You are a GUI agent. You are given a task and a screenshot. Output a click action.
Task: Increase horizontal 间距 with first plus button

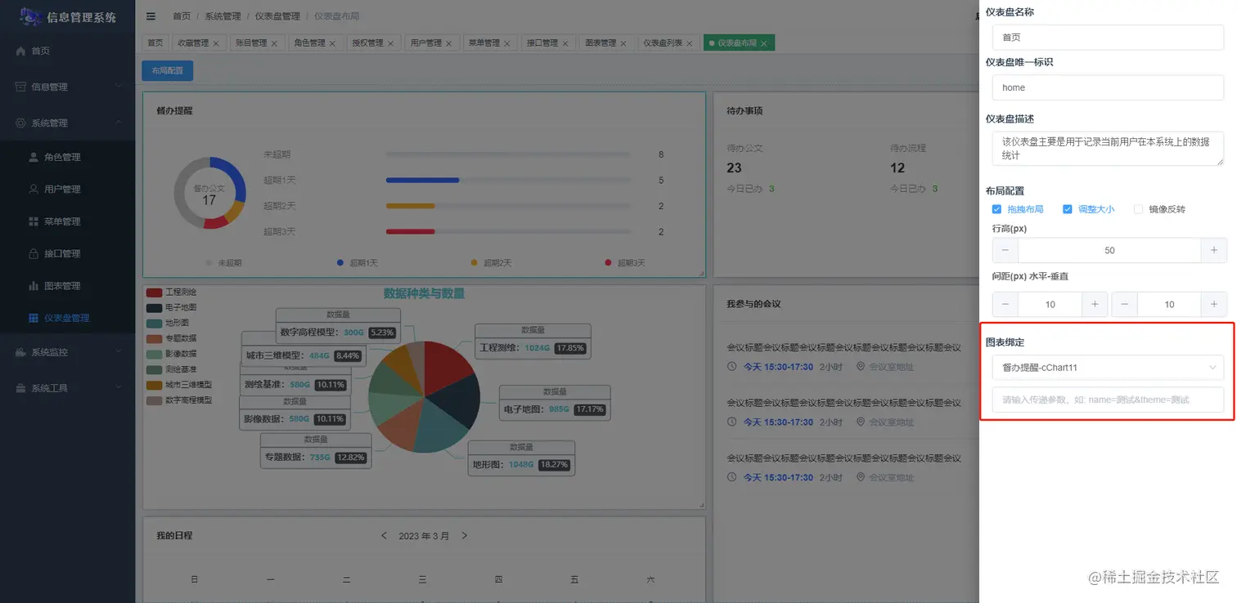[1095, 304]
